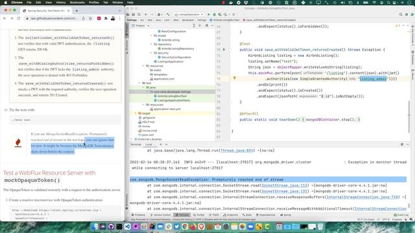Click the warnings indicator in editor corner
Viewport: 415px width, 233px height.
[x=397, y=26]
